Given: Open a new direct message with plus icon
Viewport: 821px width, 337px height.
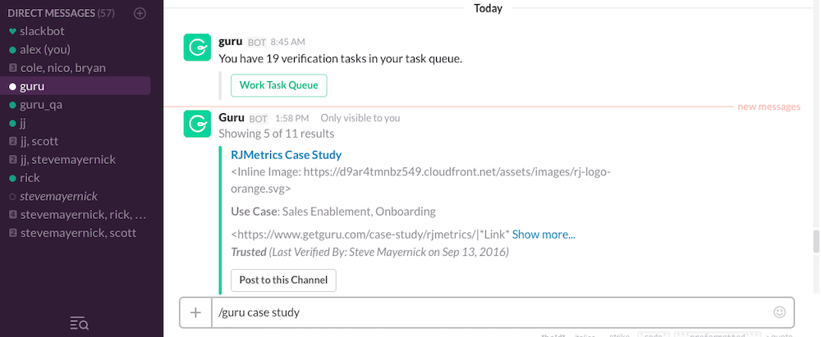Looking at the screenshot, I should click(140, 14).
